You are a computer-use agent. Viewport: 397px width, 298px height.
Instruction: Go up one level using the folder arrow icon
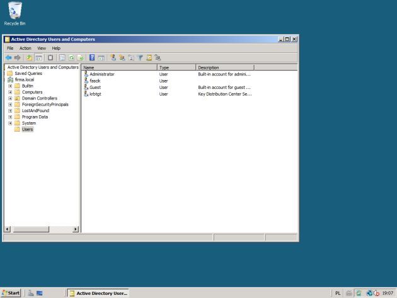coord(30,58)
